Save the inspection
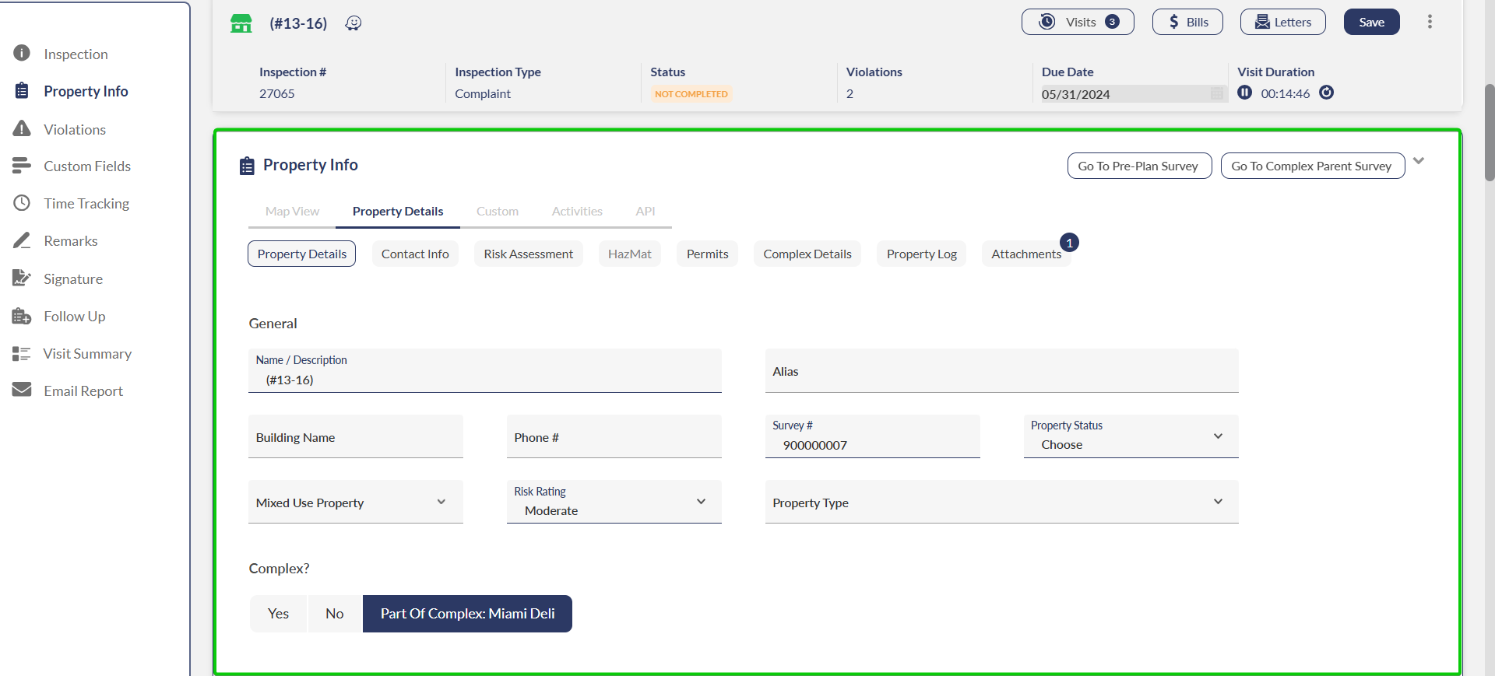 pos(1371,22)
